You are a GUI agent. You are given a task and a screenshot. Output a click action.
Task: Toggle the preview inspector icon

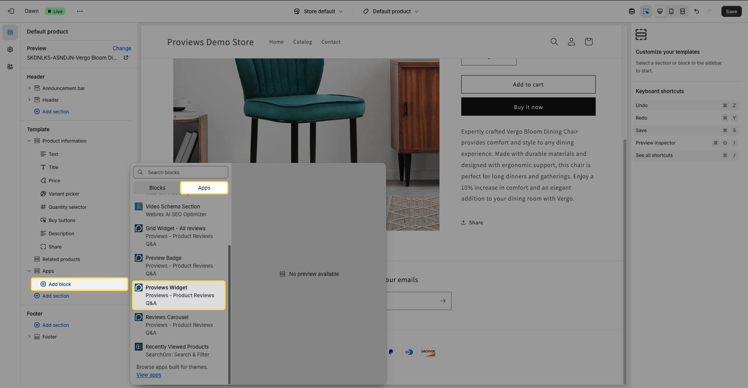click(646, 11)
